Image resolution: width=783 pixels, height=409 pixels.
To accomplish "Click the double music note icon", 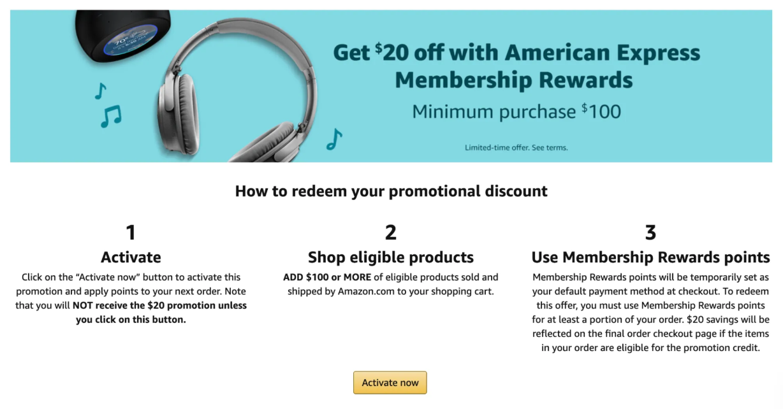I will click(111, 117).
